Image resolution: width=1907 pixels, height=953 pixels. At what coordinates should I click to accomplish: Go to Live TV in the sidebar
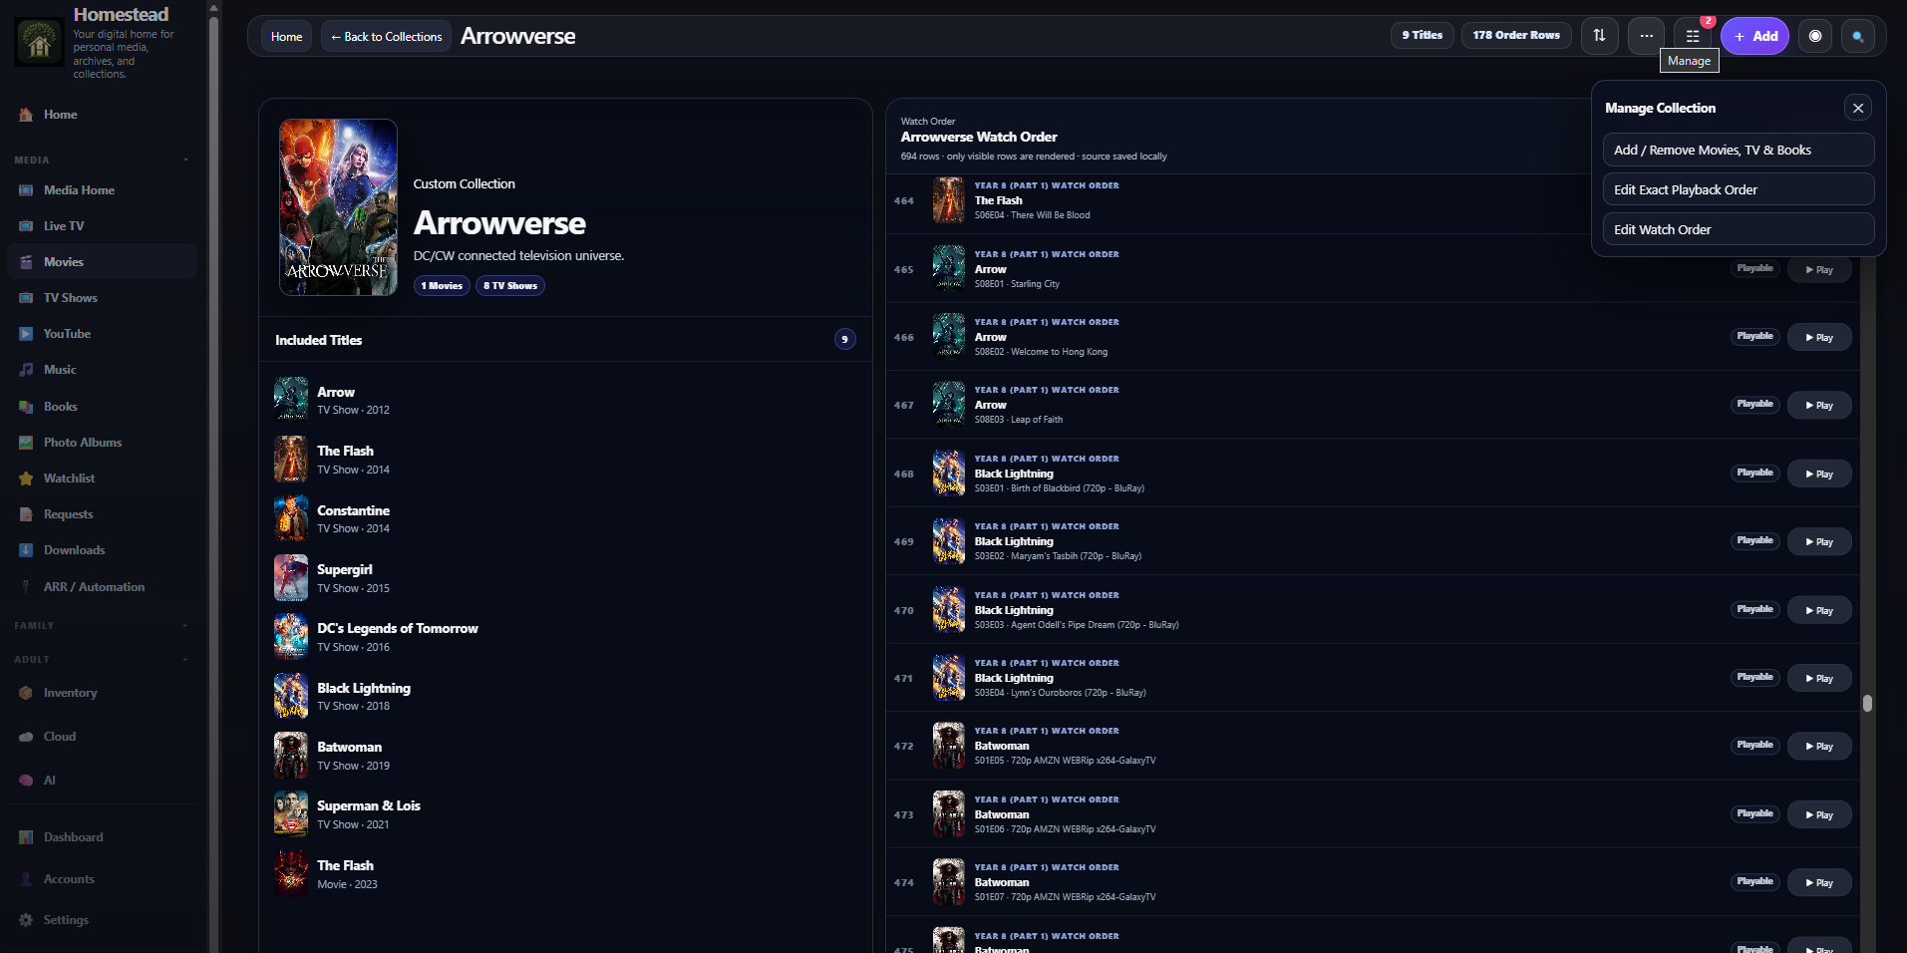[64, 226]
